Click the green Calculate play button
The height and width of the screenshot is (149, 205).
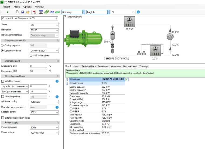click(x=8, y=12)
